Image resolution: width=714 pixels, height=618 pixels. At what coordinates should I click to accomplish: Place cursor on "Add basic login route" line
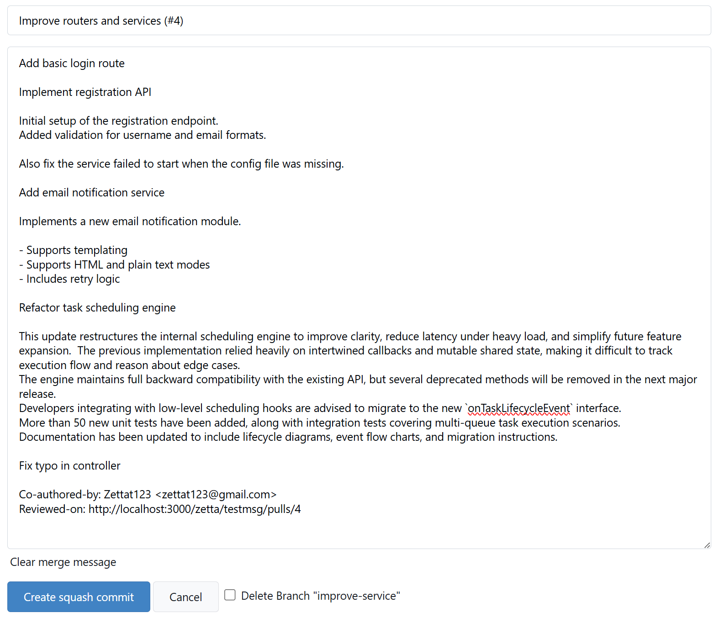pos(72,63)
